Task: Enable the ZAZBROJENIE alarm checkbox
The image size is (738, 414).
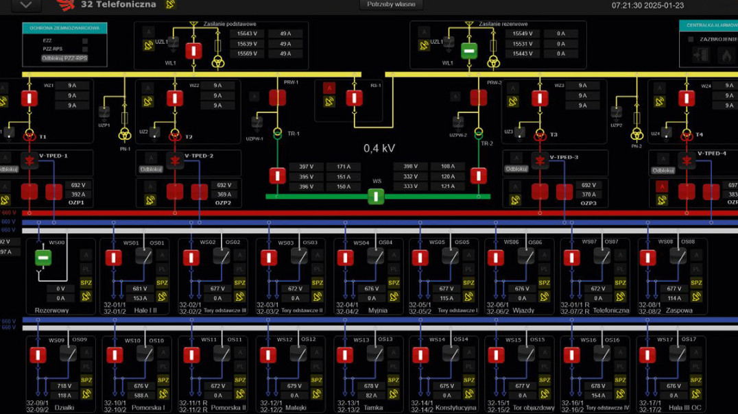Action: [x=691, y=40]
